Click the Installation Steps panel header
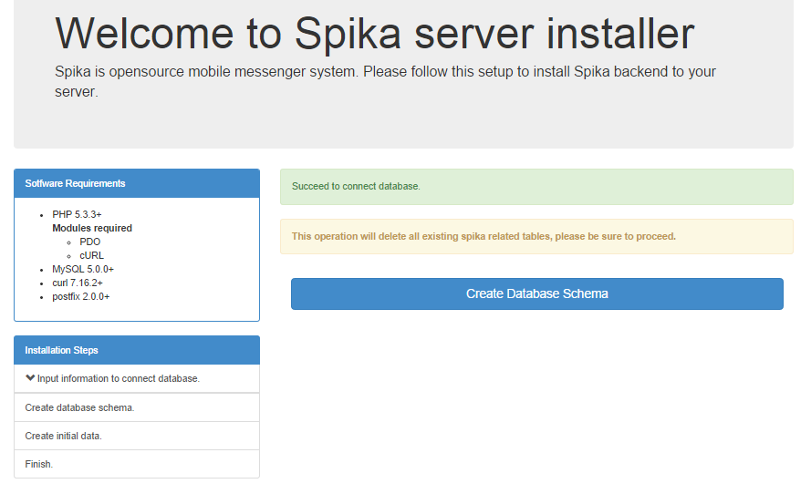Screen dimensions: 811x494 (137, 350)
